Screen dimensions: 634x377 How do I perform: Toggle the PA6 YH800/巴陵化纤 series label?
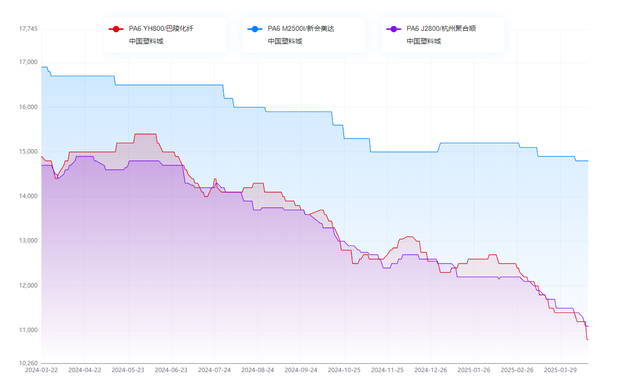pyautogui.click(x=161, y=29)
